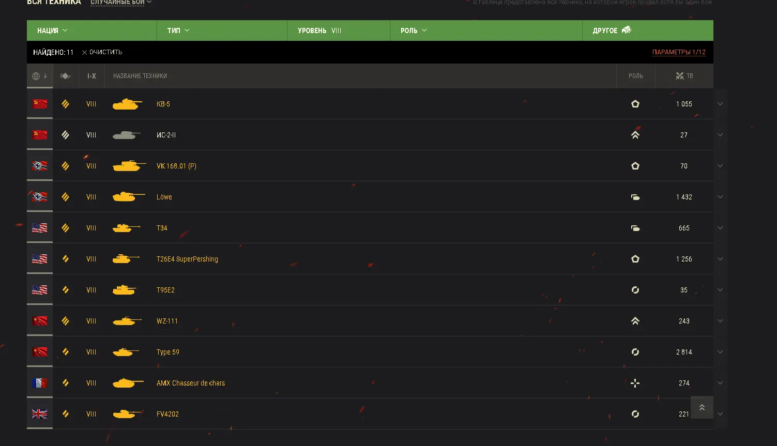Select the Löwe vehicle name

point(164,197)
